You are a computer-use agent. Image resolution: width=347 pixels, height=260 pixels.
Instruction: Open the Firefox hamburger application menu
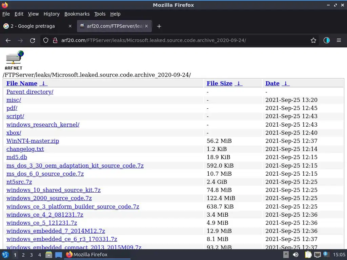tap(339, 41)
